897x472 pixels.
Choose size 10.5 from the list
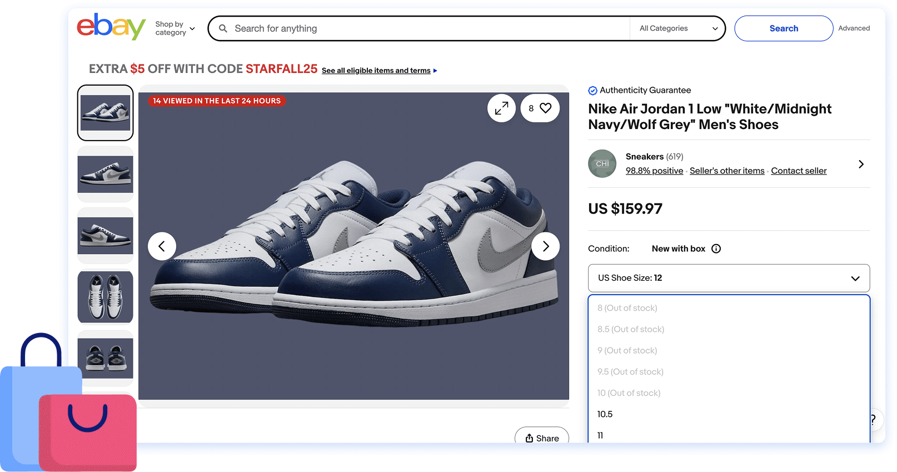click(729, 414)
